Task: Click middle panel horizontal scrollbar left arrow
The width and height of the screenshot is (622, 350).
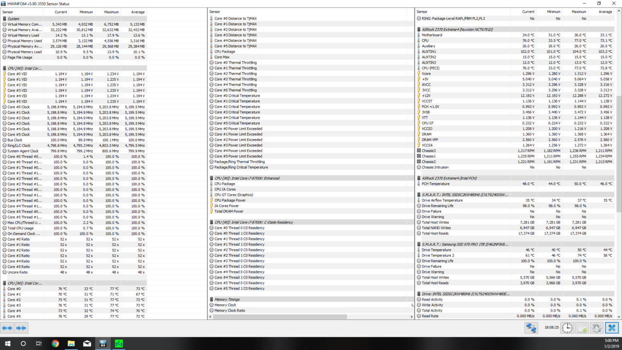Action: (x=211, y=316)
